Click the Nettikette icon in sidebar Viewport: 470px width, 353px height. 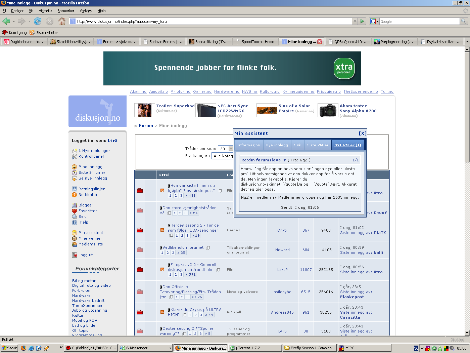(75, 195)
